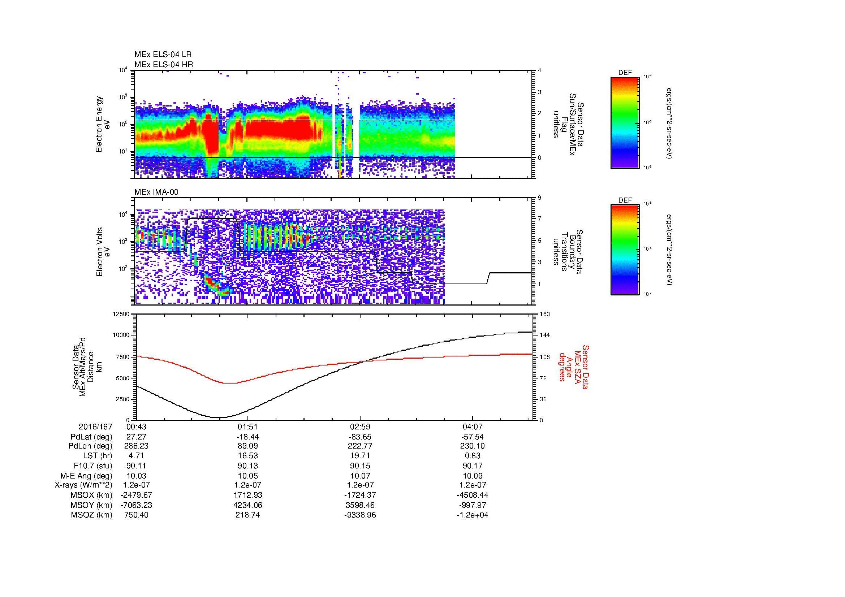The height and width of the screenshot is (597, 845).
Task: Click the MSOY value '4234.06'
Action: pos(248,505)
